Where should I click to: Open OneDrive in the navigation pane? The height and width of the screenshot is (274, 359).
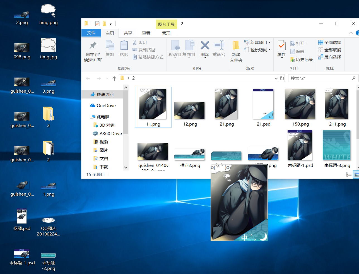(106, 106)
